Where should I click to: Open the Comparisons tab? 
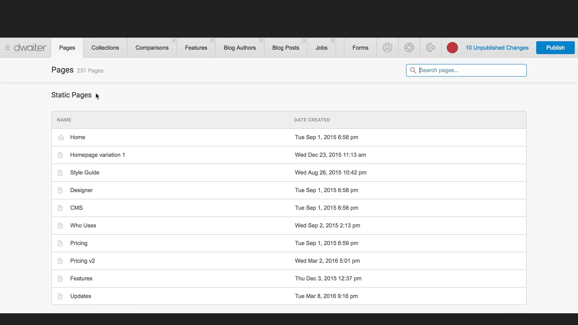(x=152, y=48)
